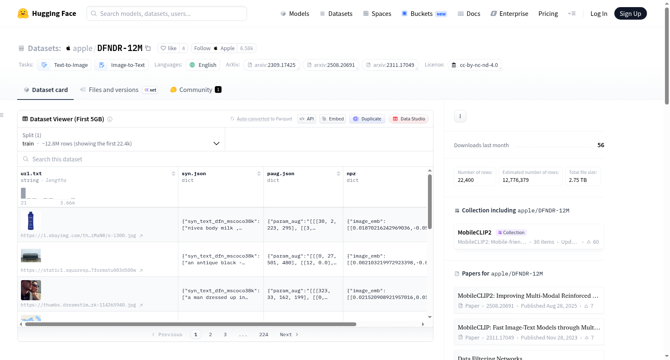Open external link icon for dreamstime URL
This screenshot has height=360, width=670.
[x=141, y=305]
